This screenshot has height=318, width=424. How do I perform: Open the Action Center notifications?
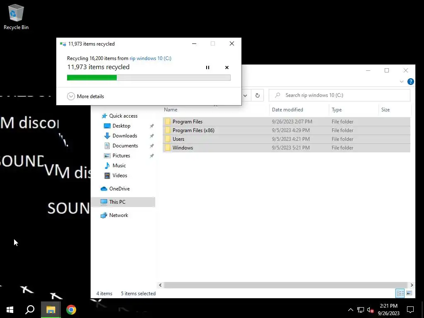point(410,310)
